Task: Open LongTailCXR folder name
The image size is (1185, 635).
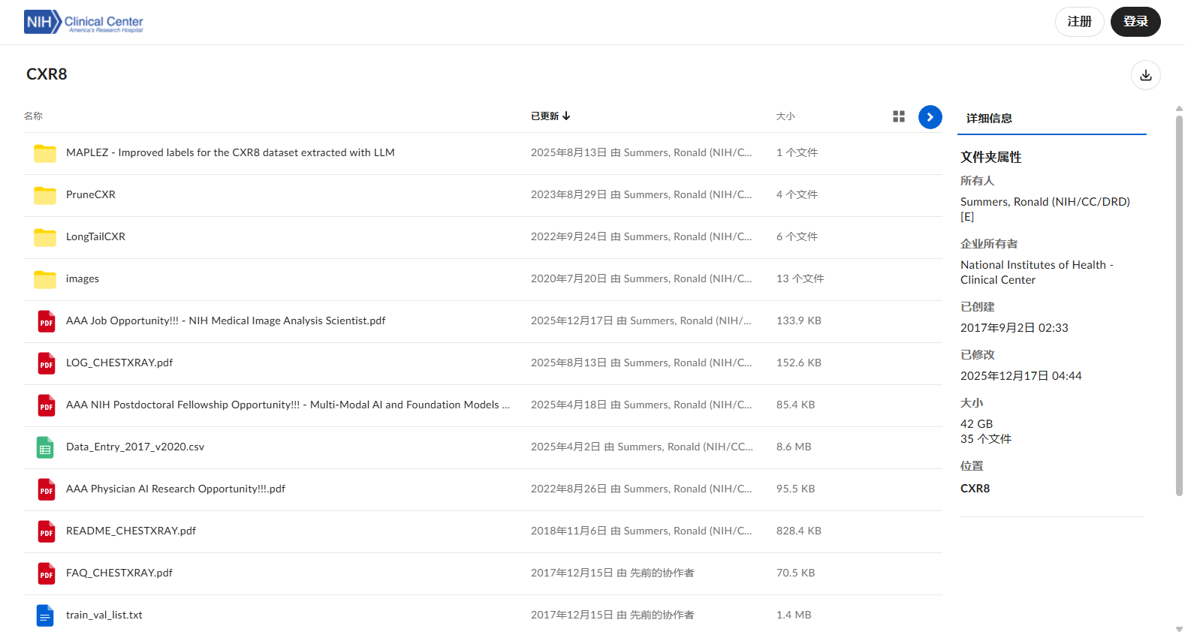Action: pos(95,236)
